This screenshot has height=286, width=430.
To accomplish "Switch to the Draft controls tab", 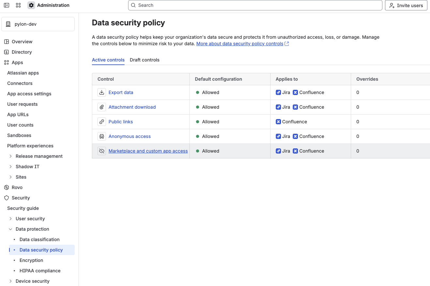I will coord(144,60).
